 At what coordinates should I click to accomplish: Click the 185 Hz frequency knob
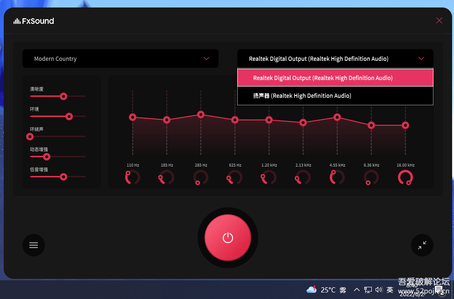point(167,177)
